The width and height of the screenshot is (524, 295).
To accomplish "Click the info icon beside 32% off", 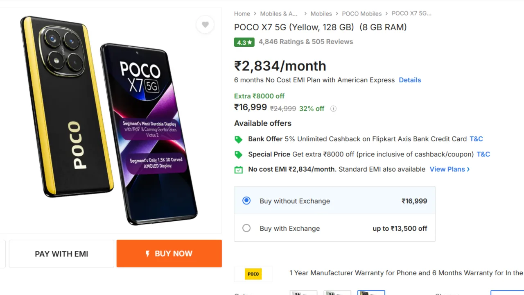I will click(333, 109).
